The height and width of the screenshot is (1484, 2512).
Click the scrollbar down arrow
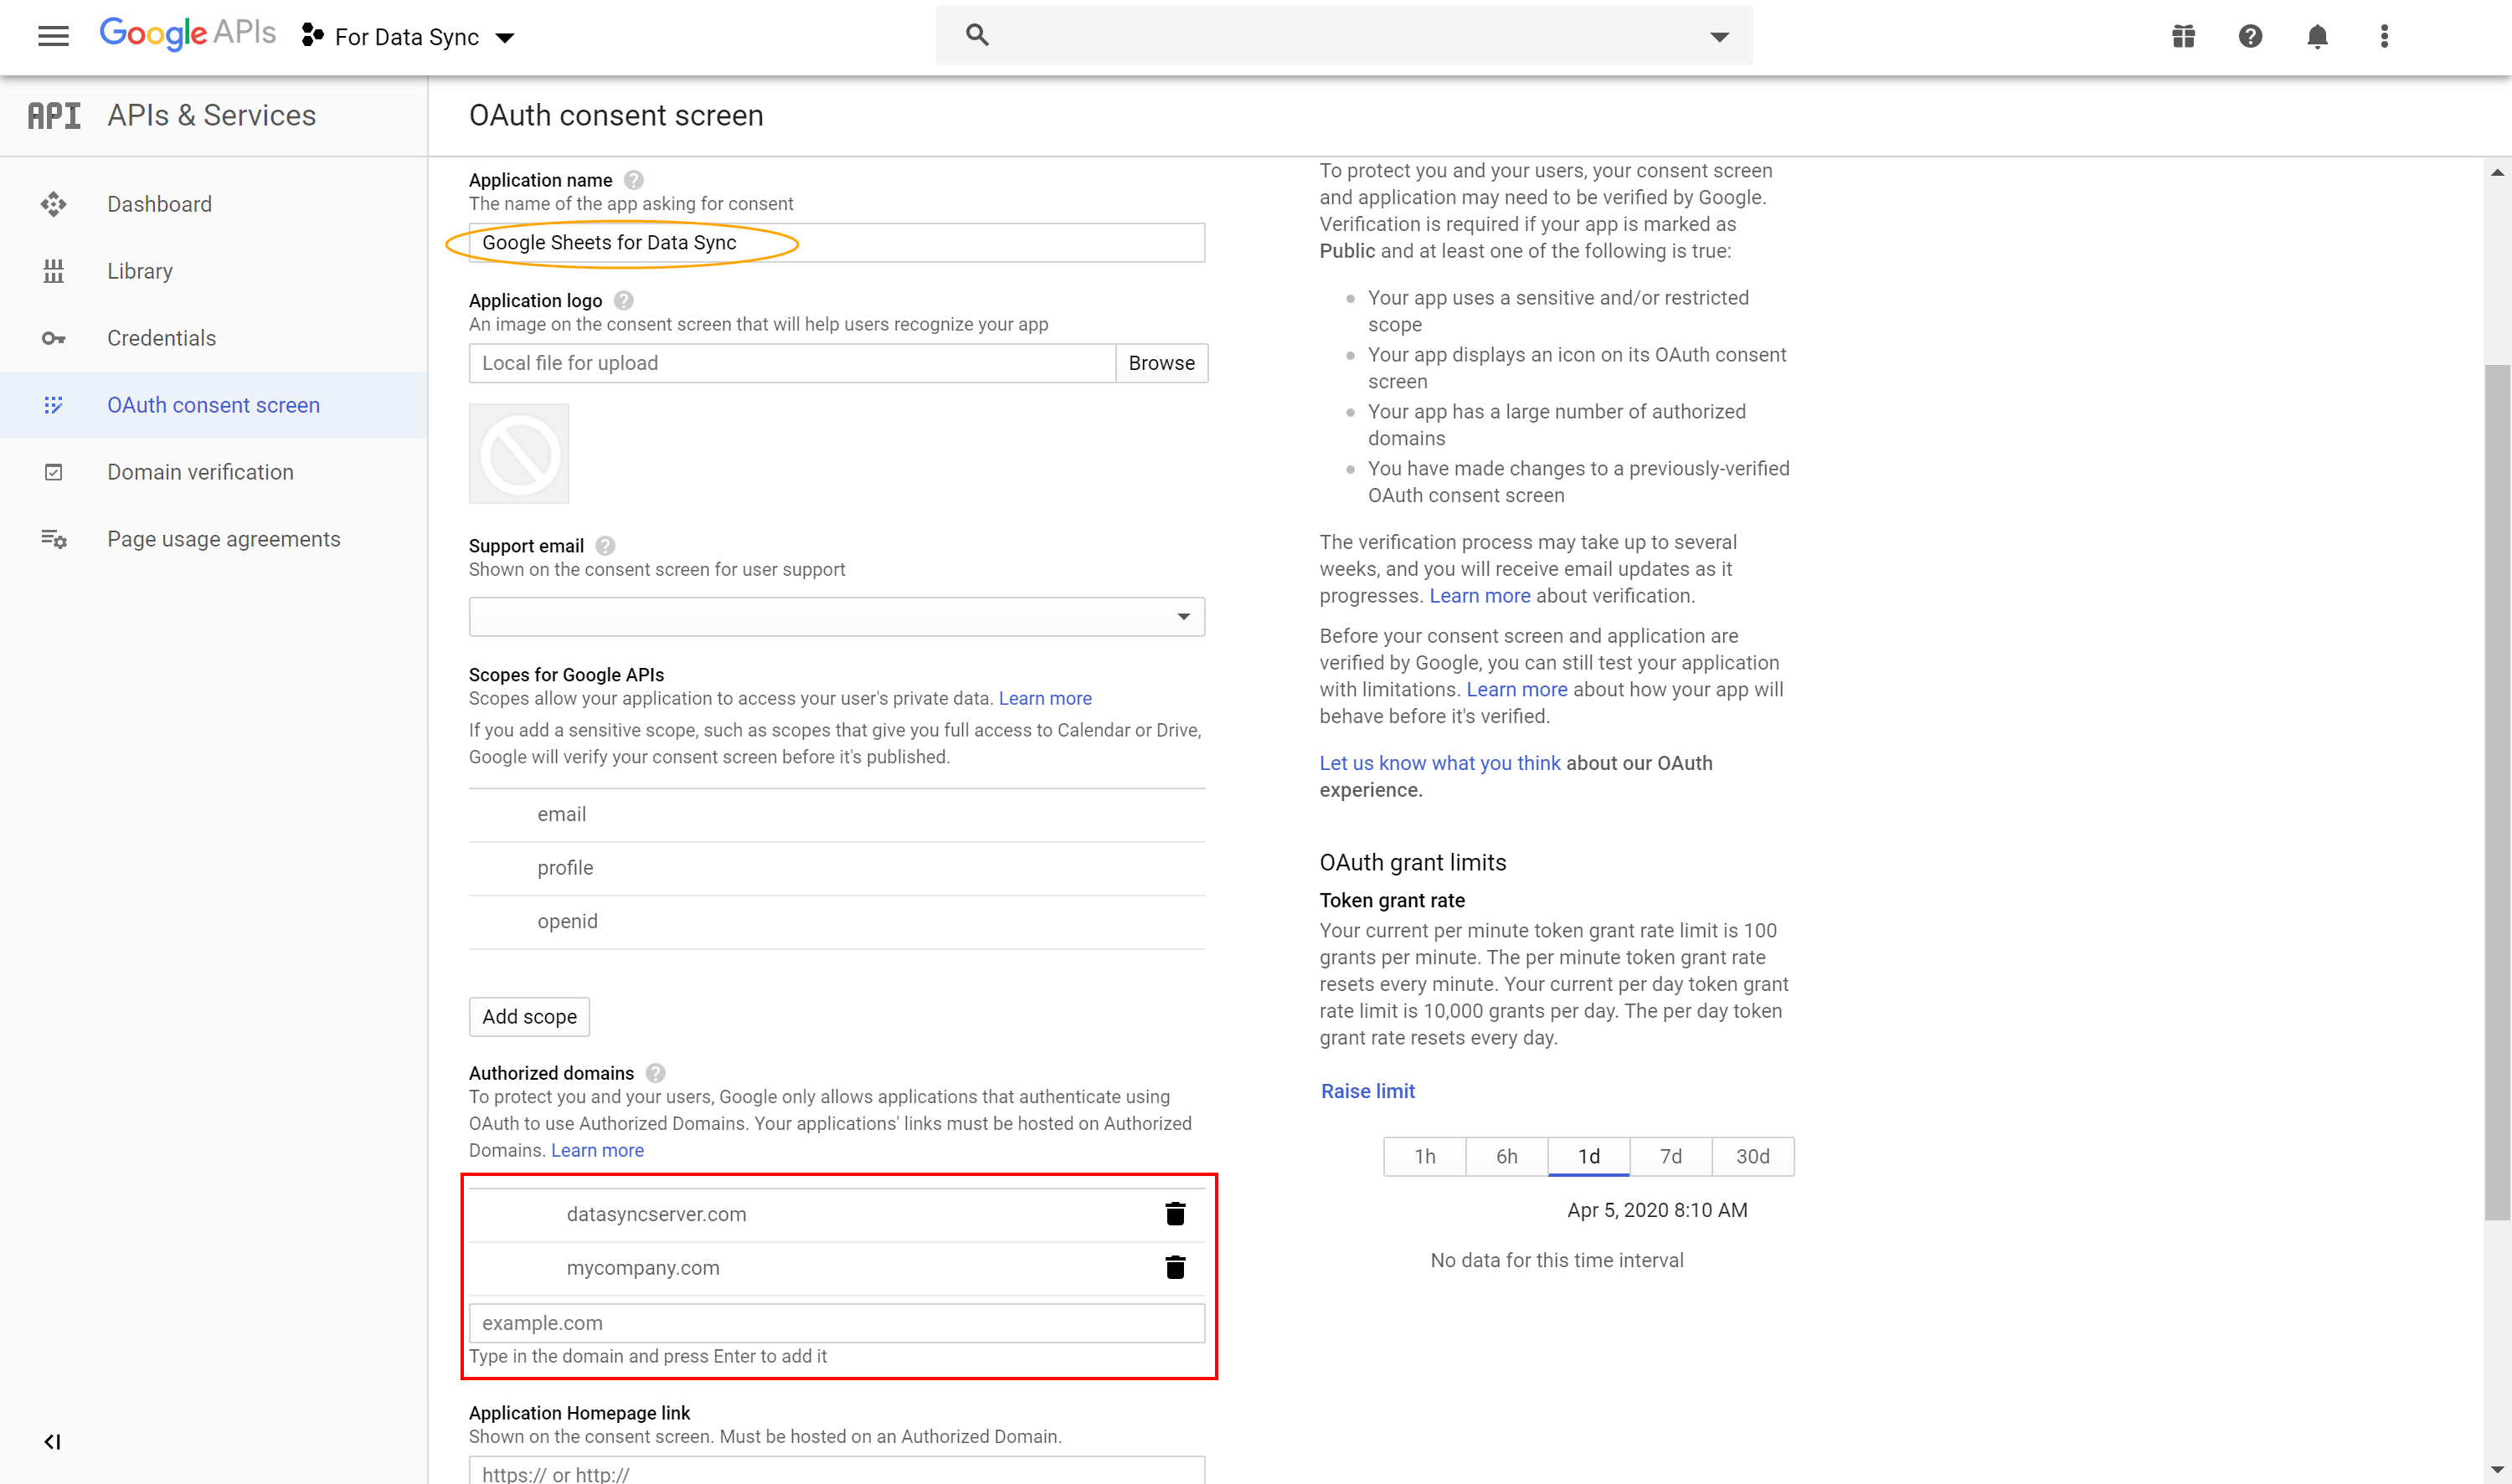pos(2497,1470)
